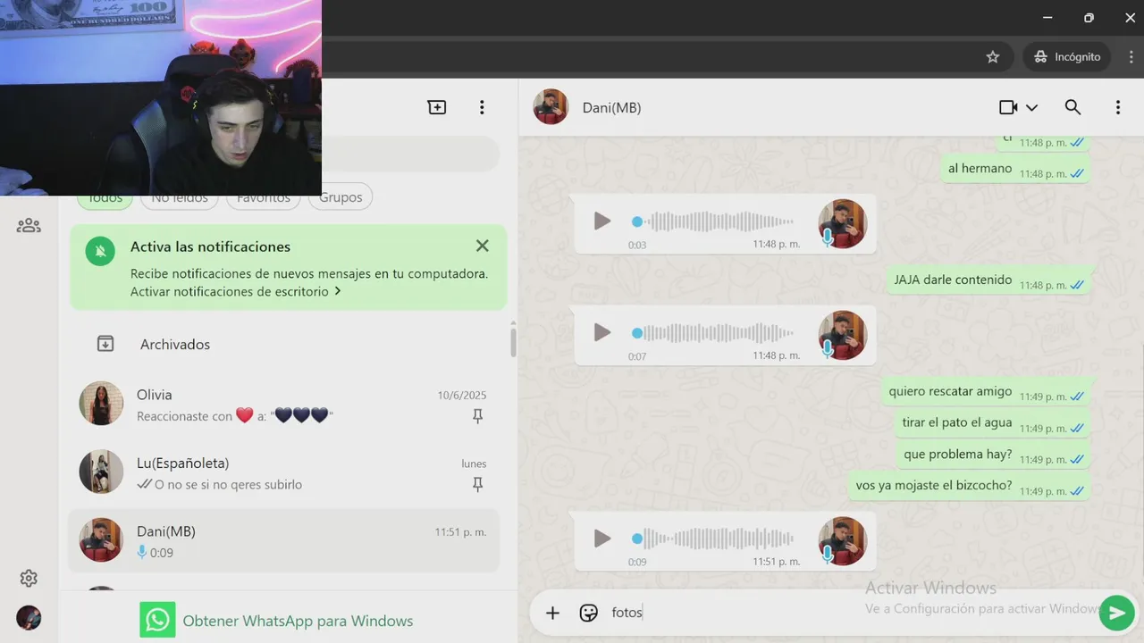Expand call options dropdown arrow

tap(1031, 107)
